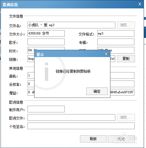The height and width of the screenshot is (148, 146).
Task: Click the 个性签名 input field
Action: (x=81, y=126)
